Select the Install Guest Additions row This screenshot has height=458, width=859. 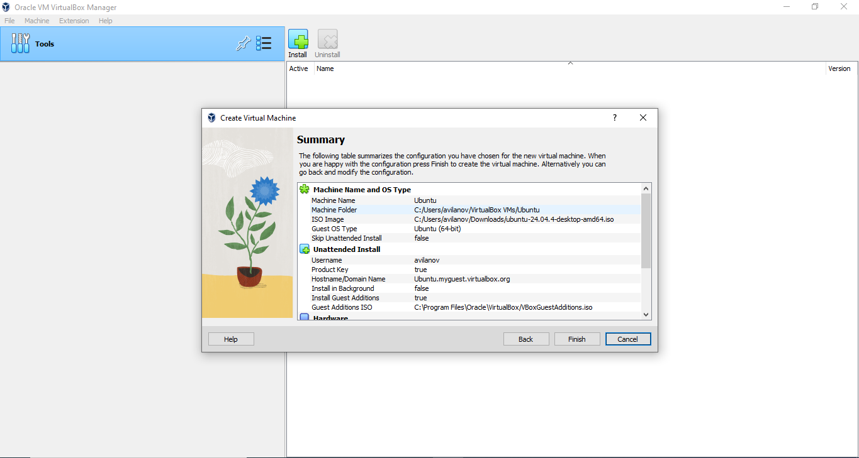[x=469, y=298]
